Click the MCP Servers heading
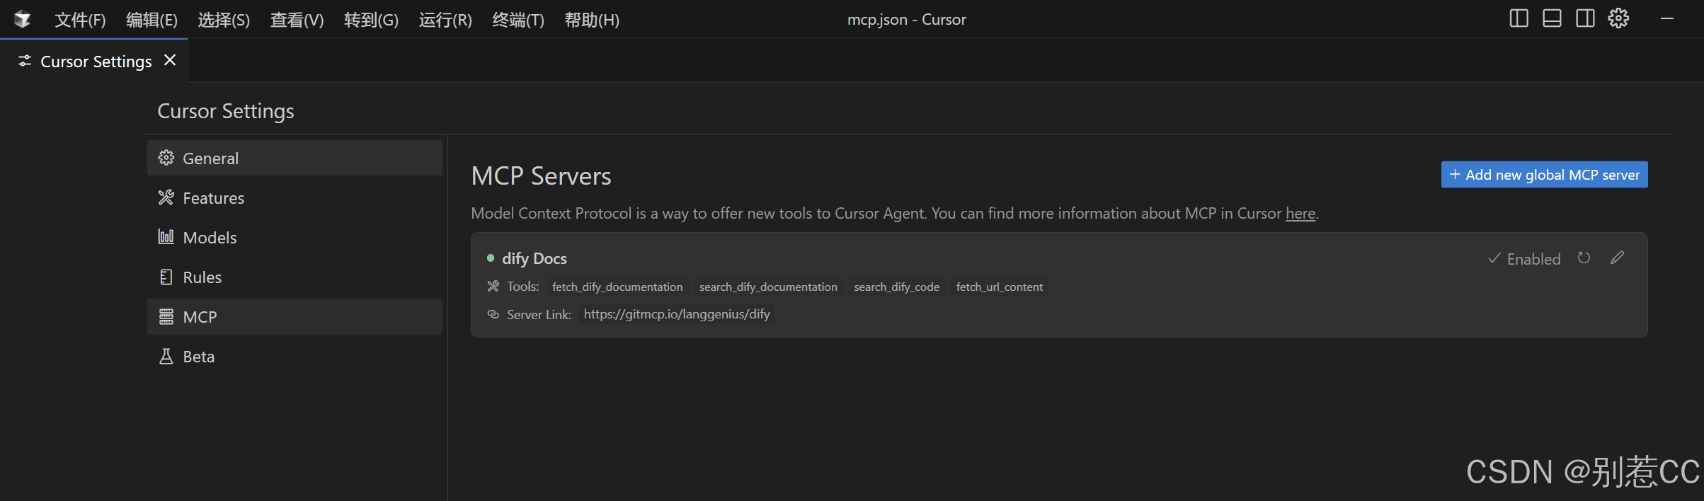The height and width of the screenshot is (501, 1704). [541, 175]
